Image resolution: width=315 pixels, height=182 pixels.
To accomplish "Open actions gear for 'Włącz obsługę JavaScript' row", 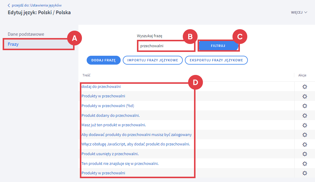I will coord(305,144).
